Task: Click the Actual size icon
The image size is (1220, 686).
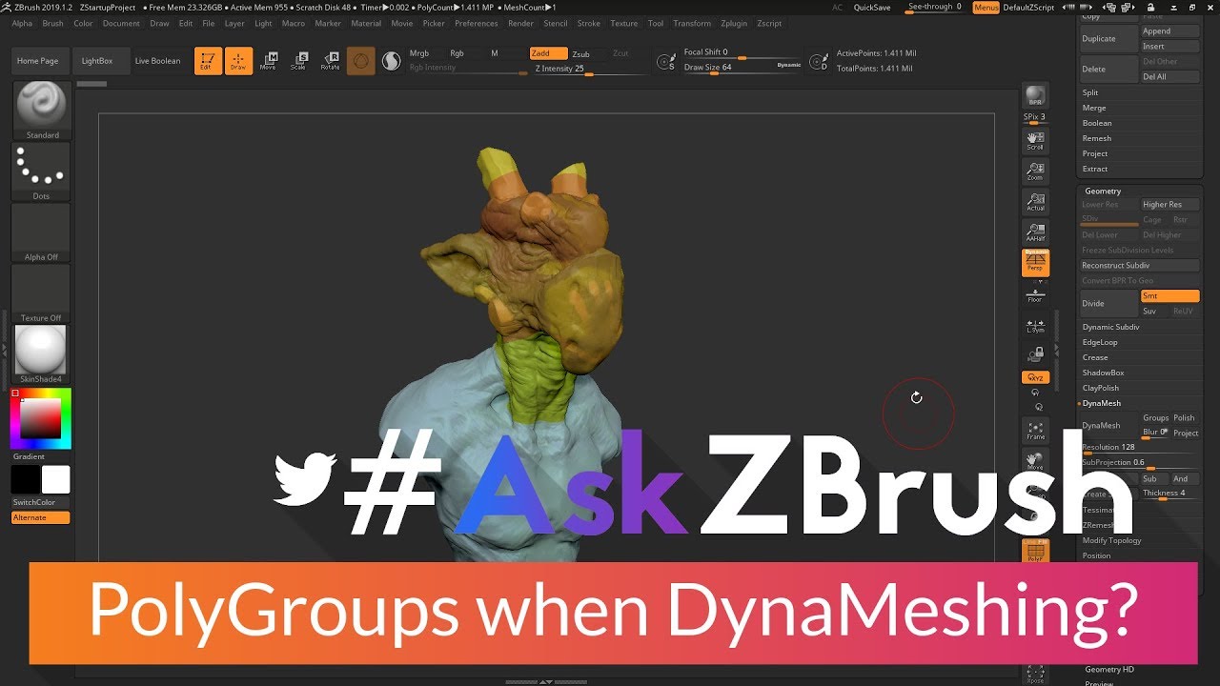Action: click(x=1035, y=202)
